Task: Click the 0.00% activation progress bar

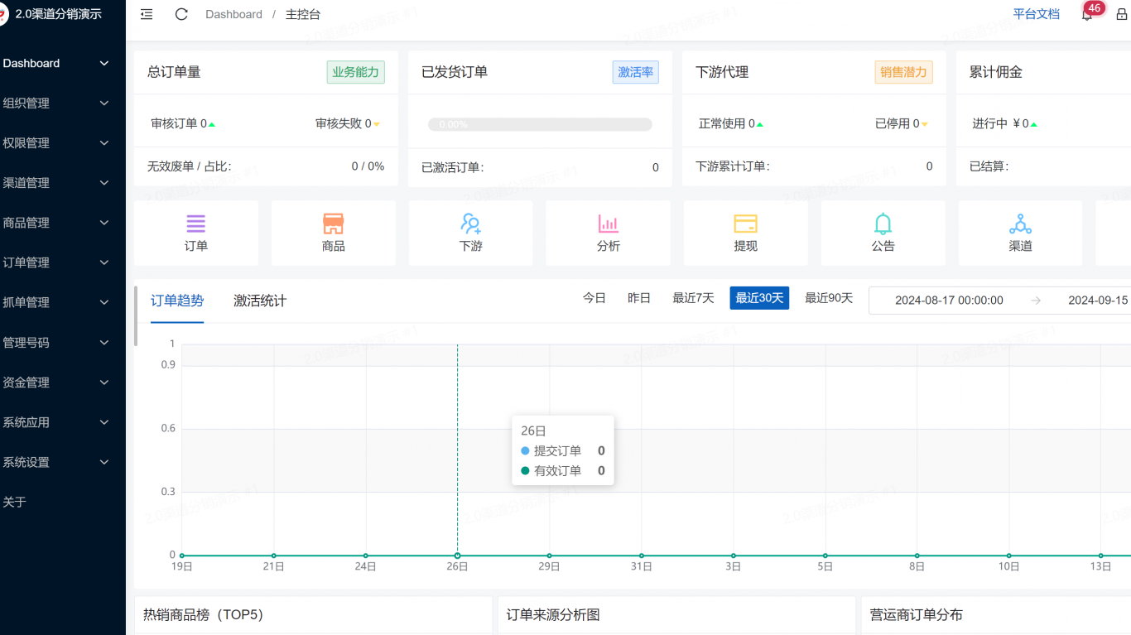Action: coord(540,124)
